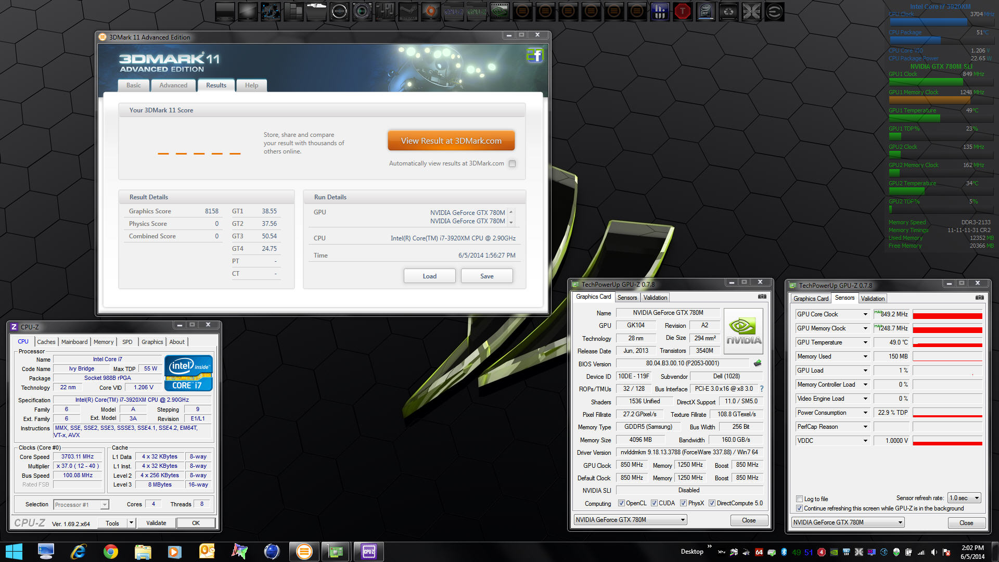
Task: Open the GPU Core Clock sensor dropdown
Action: (x=865, y=314)
